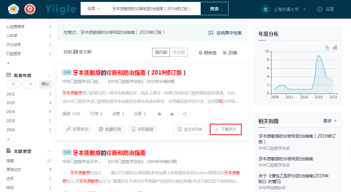Viewport: 351px width, 192px height.
Task: Click 中华口腔医学杂志 journal in first result
Action: tap(126, 82)
